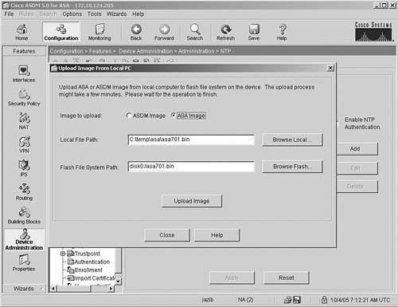
Task: Click the Browse Flash button
Action: coord(292,167)
